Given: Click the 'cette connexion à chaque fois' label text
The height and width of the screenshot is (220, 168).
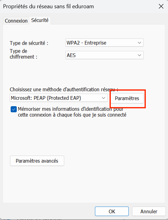Looking at the screenshot, I should click(50, 115).
